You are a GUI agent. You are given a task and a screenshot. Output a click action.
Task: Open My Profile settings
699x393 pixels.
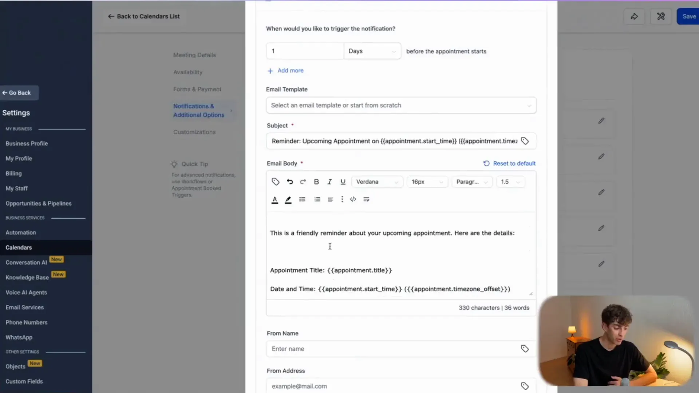point(19,158)
